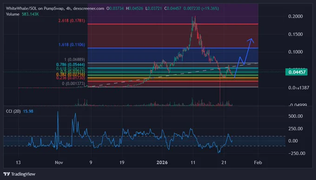The image size is (316, 180).
Task: Click the current price tag 0.04457
Action: coord(296,72)
